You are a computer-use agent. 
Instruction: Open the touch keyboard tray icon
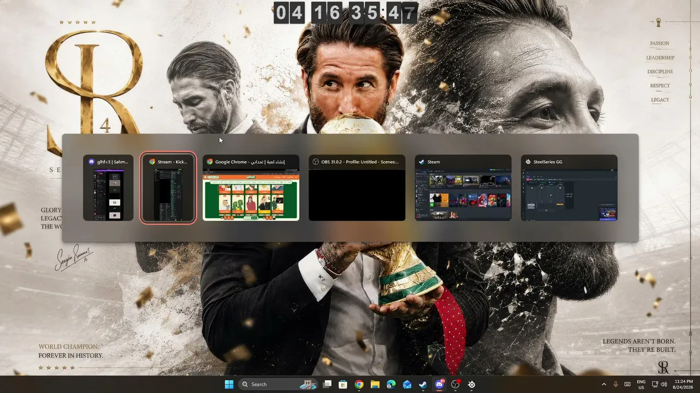[628, 384]
